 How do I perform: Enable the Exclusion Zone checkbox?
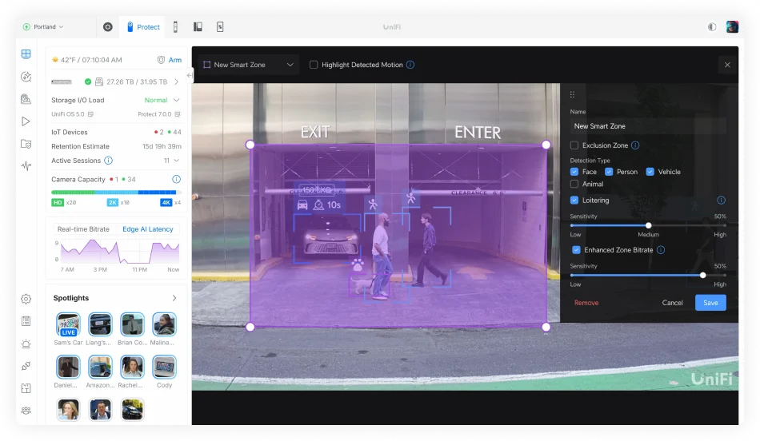coord(574,145)
